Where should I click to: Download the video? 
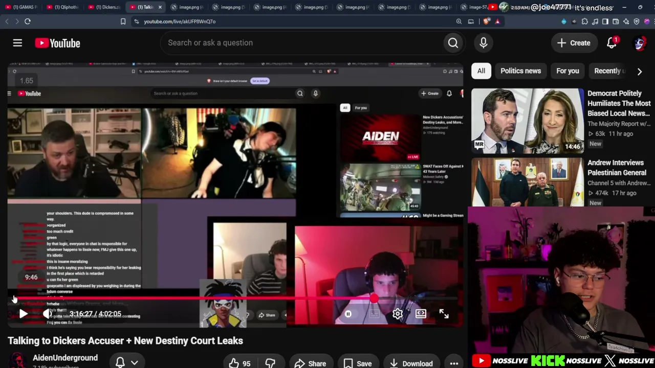point(411,363)
